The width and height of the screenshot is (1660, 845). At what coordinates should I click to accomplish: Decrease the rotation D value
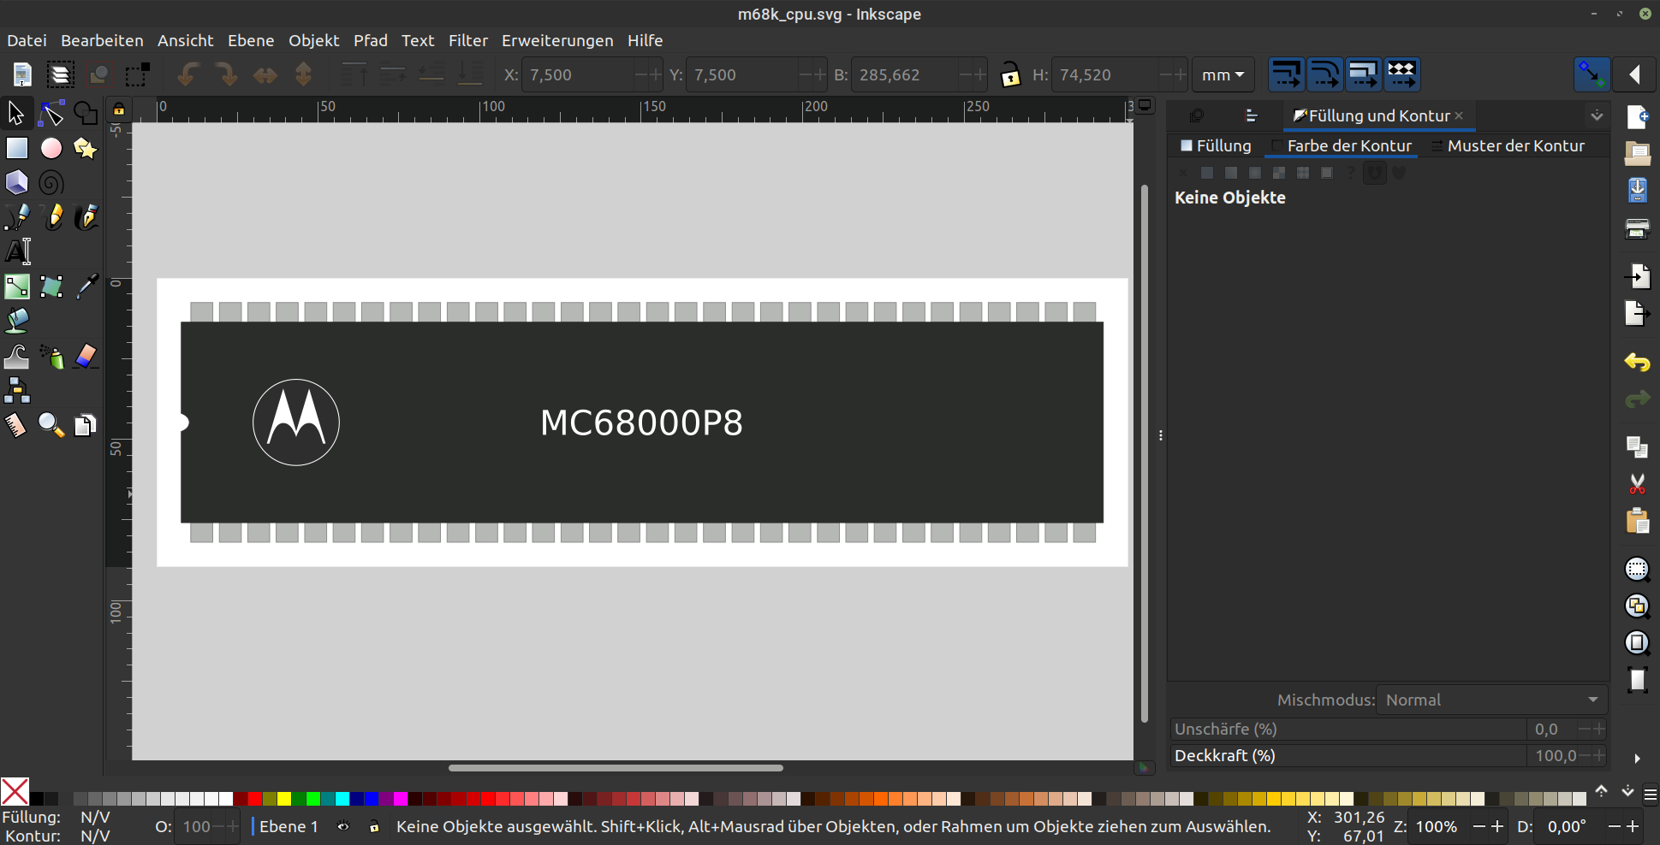click(1614, 826)
